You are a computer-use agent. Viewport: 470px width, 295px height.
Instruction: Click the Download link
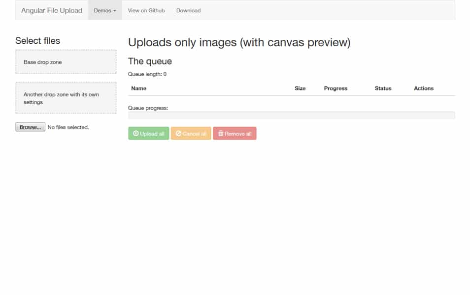[188, 10]
